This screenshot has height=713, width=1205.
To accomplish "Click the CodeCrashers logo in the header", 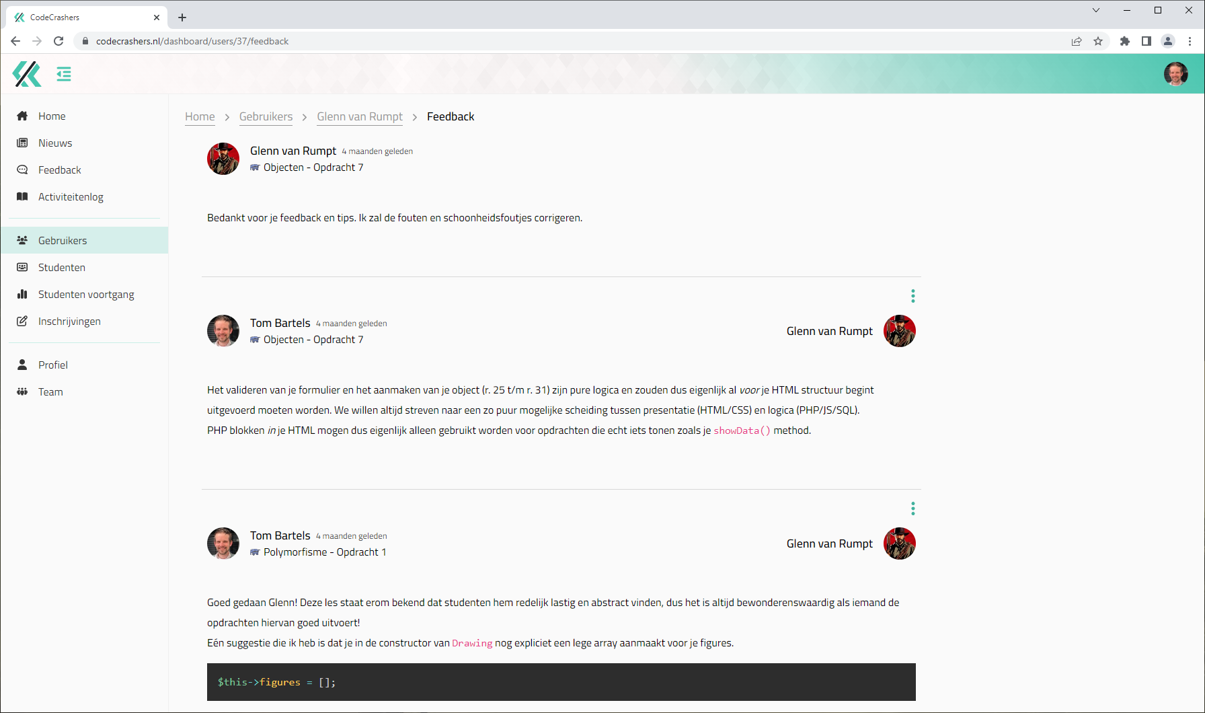I will pos(27,74).
